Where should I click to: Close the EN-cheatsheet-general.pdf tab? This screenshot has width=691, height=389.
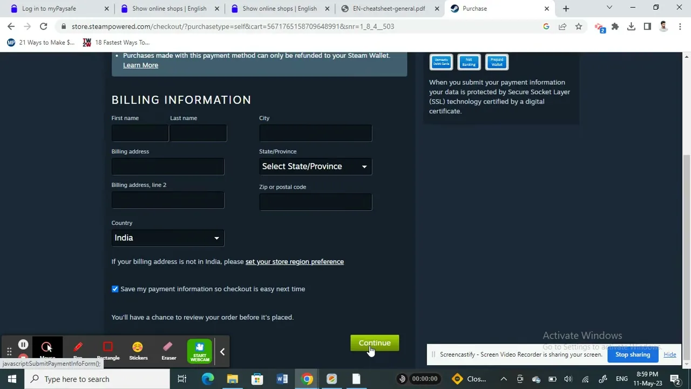(x=437, y=9)
